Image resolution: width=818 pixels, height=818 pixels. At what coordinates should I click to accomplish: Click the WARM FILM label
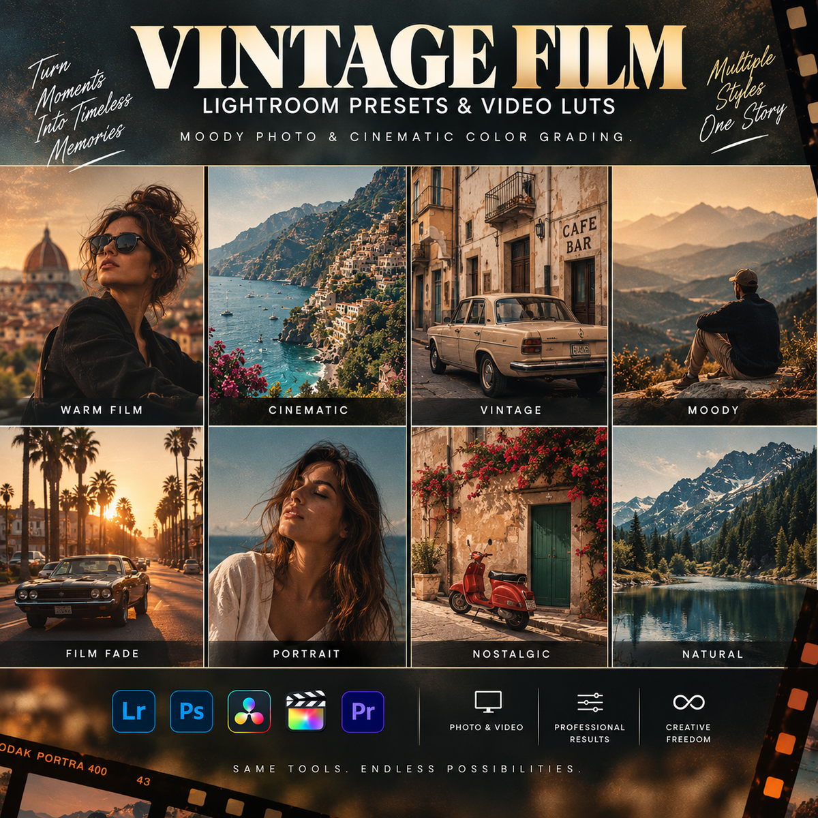point(102,410)
